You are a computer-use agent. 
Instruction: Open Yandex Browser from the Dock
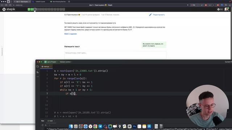pyautogui.click(x=90, y=126)
